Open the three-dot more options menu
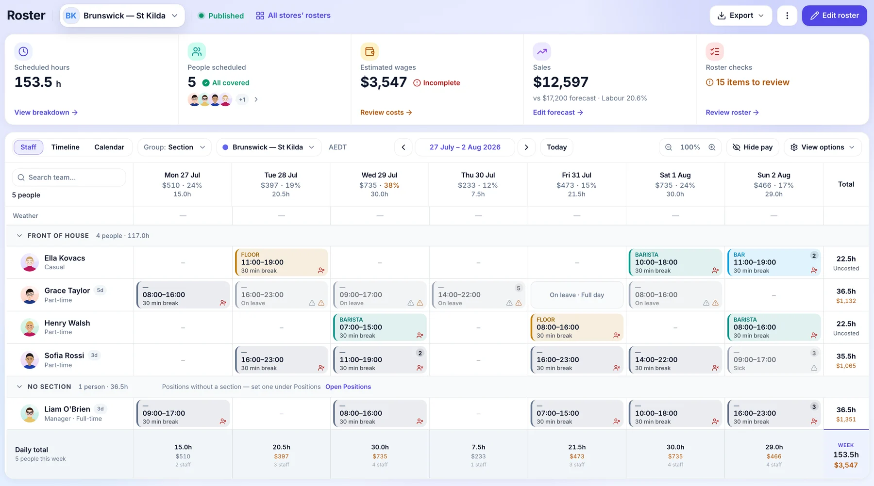The height and width of the screenshot is (486, 874). 787,16
